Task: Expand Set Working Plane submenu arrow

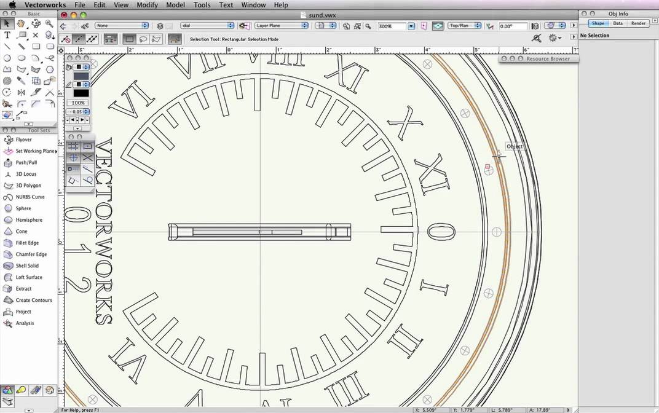Action: point(56,151)
